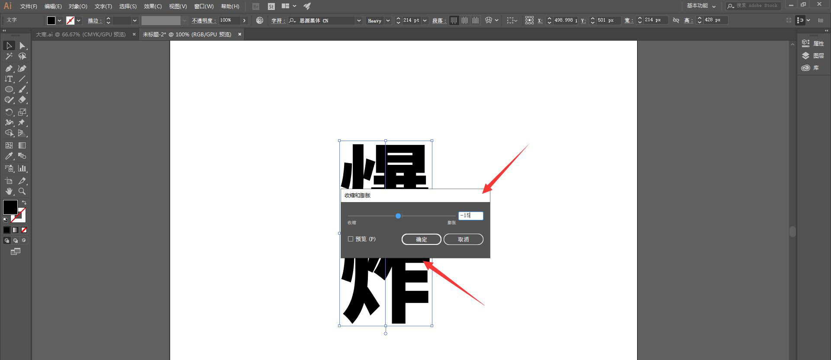Select the Shape Builder tool
This screenshot has height=360, width=831.
tap(9, 133)
